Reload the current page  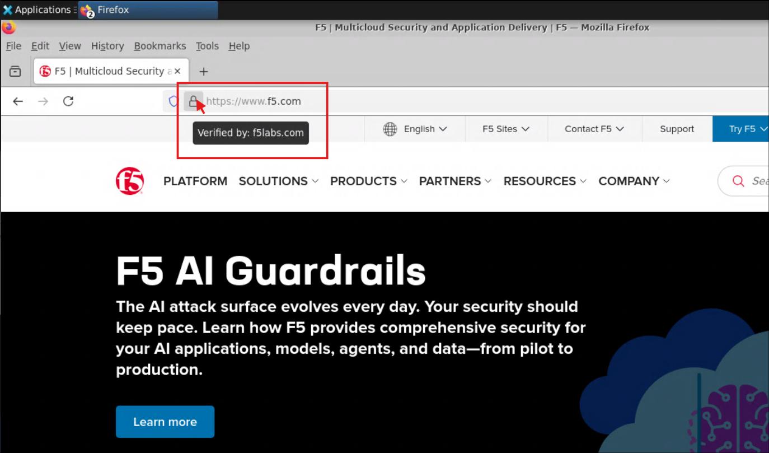click(x=68, y=101)
